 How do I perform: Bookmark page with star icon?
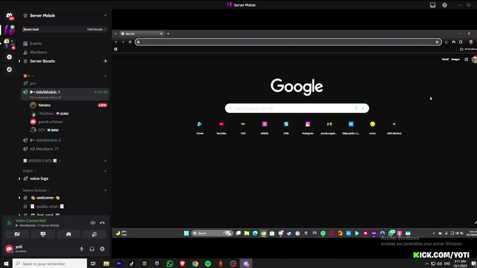[437, 42]
